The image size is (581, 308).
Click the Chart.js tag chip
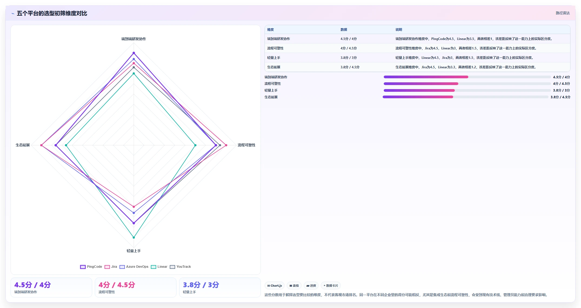click(275, 286)
